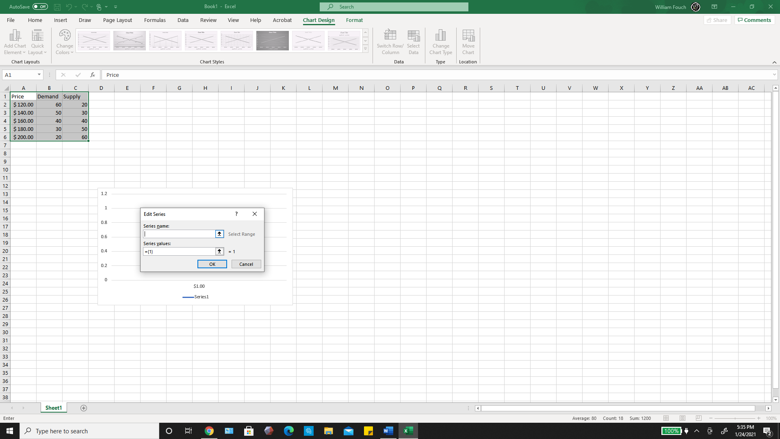Open the Format tab

click(x=354, y=20)
